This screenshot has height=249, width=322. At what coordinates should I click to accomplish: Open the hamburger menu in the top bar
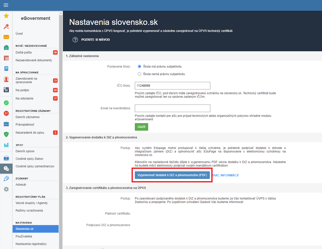tap(6, 5)
